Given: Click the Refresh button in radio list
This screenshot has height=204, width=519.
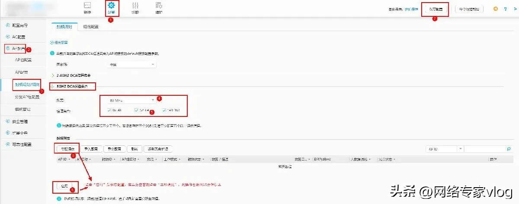Looking at the screenshot, I should [x=135, y=149].
